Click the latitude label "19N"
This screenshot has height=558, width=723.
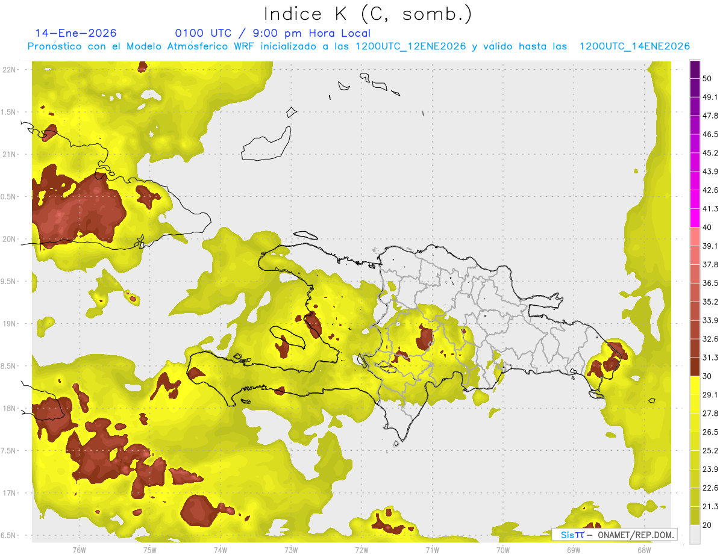point(9,324)
